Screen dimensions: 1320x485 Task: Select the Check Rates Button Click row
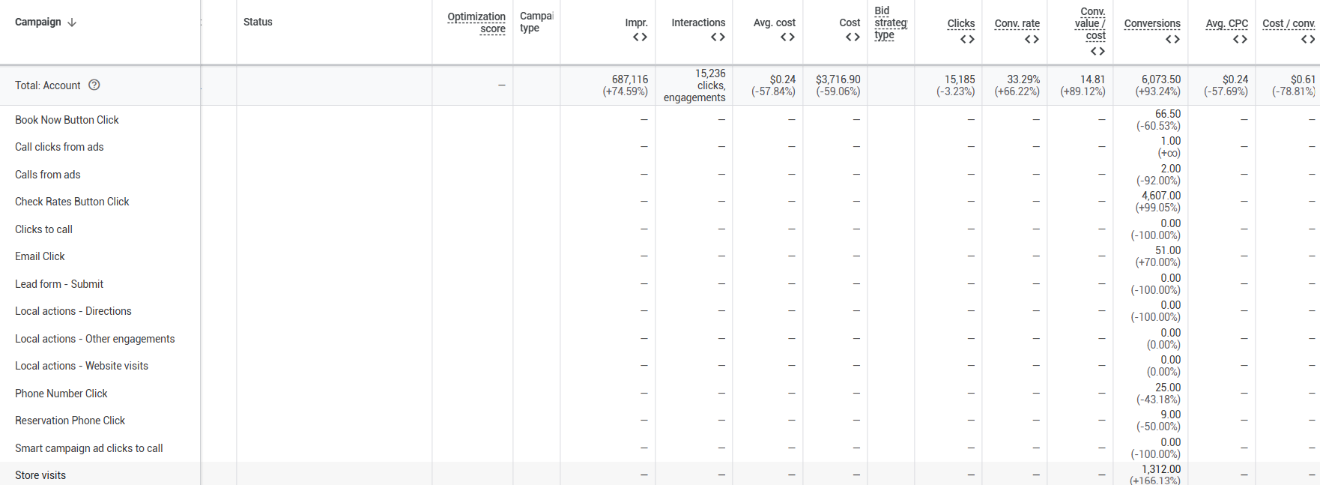[72, 202]
